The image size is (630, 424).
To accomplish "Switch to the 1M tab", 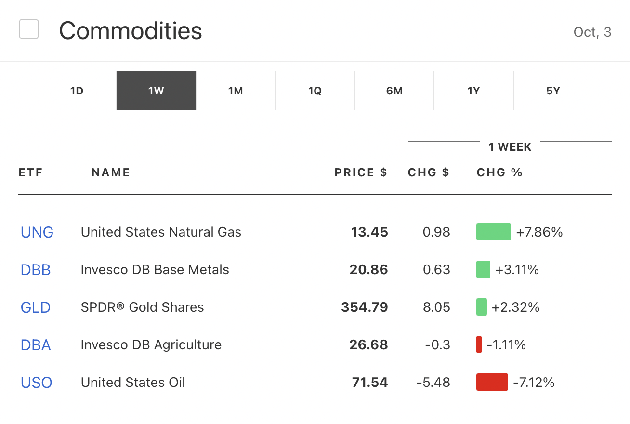I will [236, 91].
